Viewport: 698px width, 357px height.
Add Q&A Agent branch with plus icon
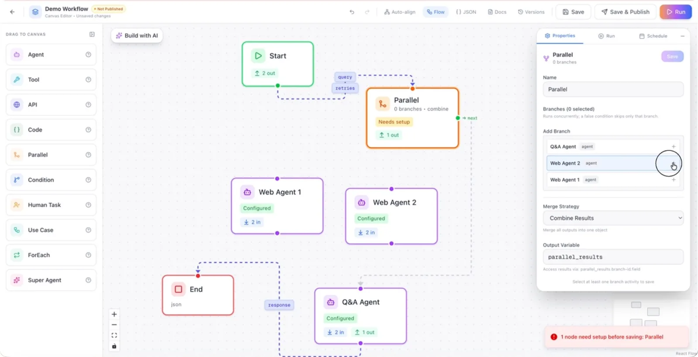coord(674,146)
